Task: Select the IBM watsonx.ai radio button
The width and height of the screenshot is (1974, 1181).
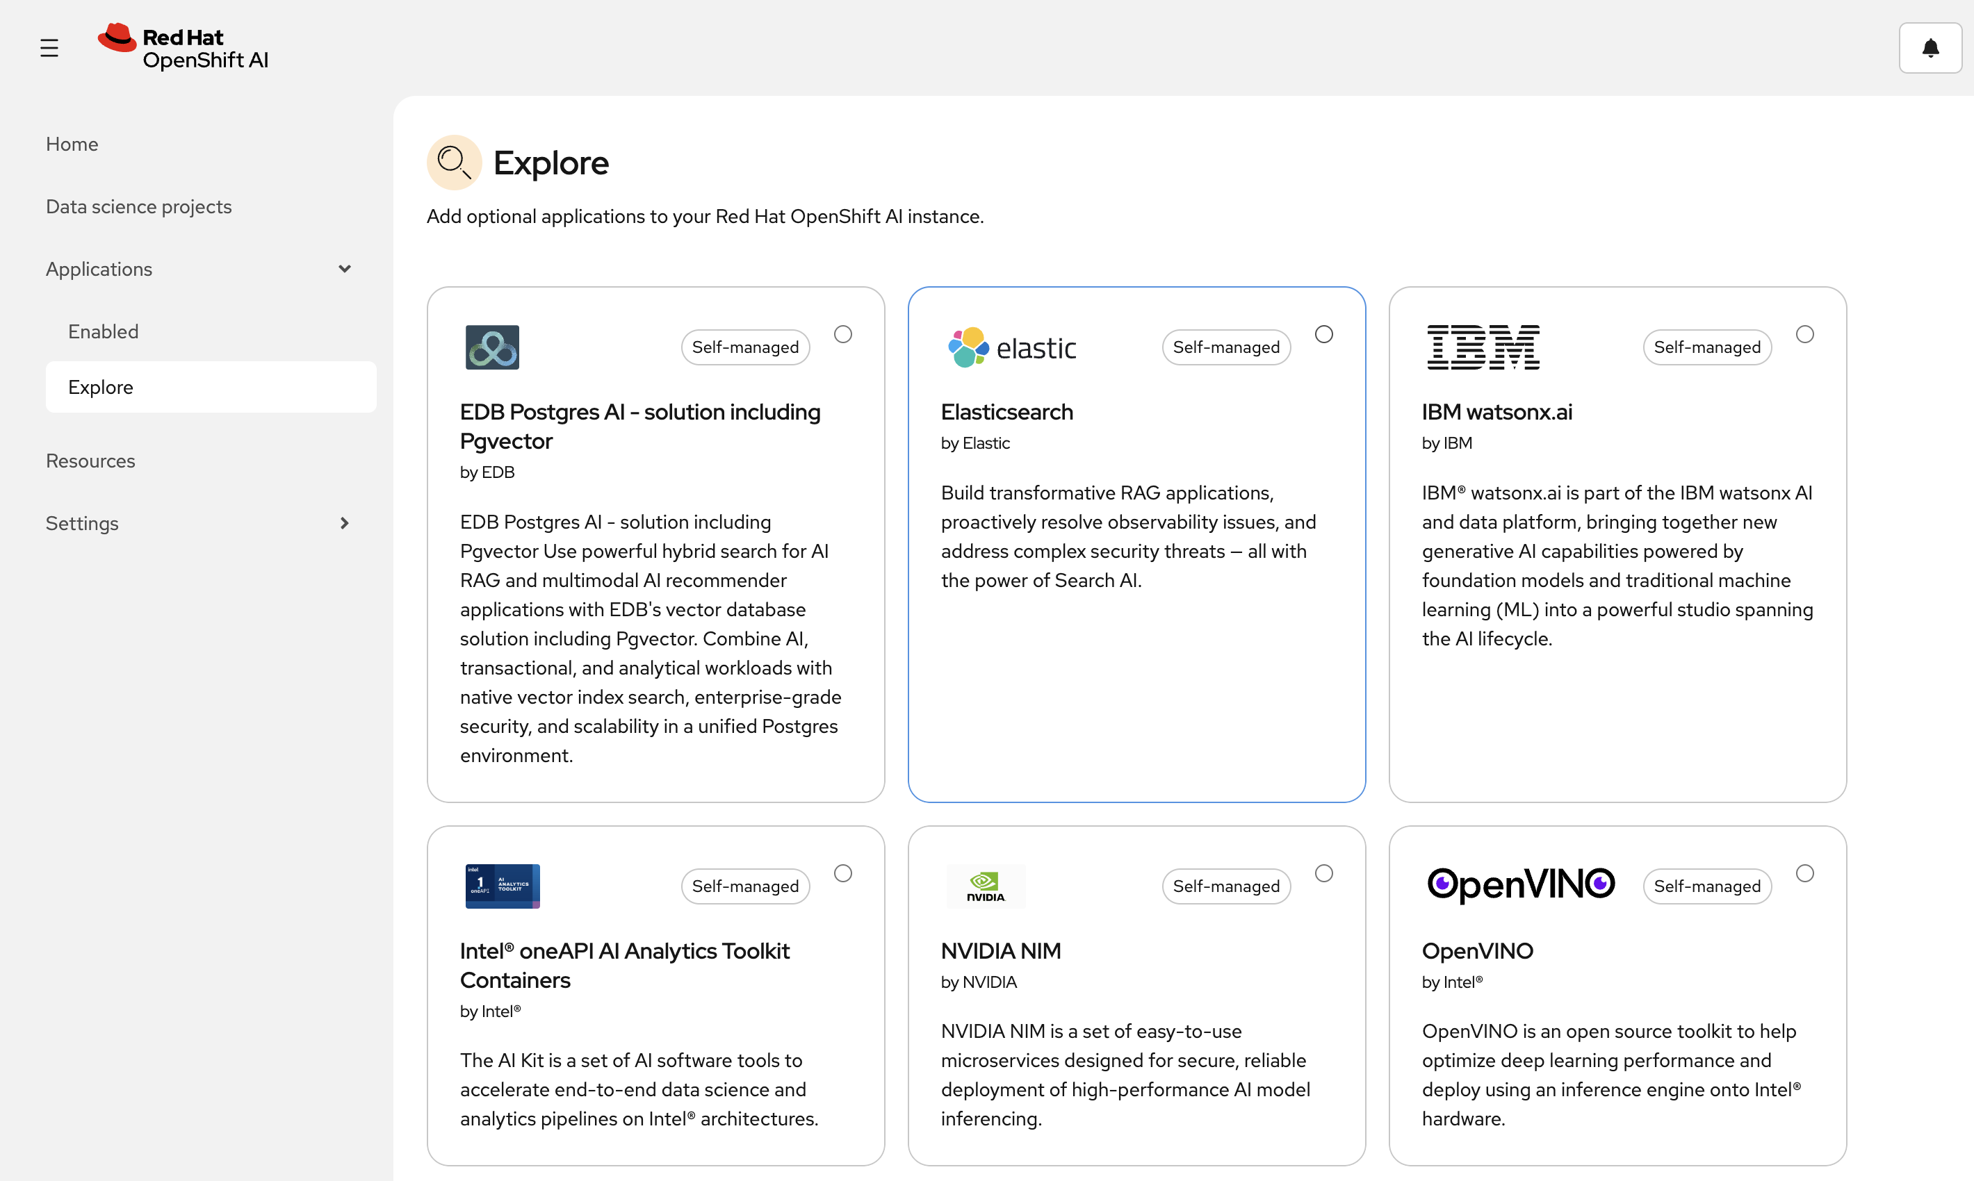Action: coord(1804,334)
